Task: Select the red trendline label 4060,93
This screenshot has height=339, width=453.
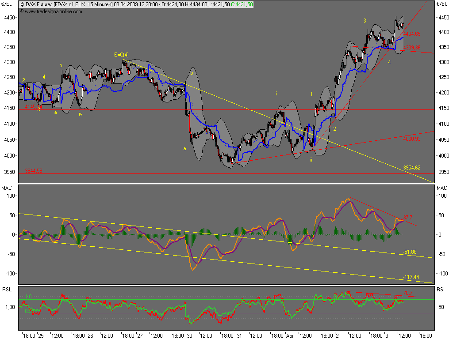Action: [x=412, y=139]
